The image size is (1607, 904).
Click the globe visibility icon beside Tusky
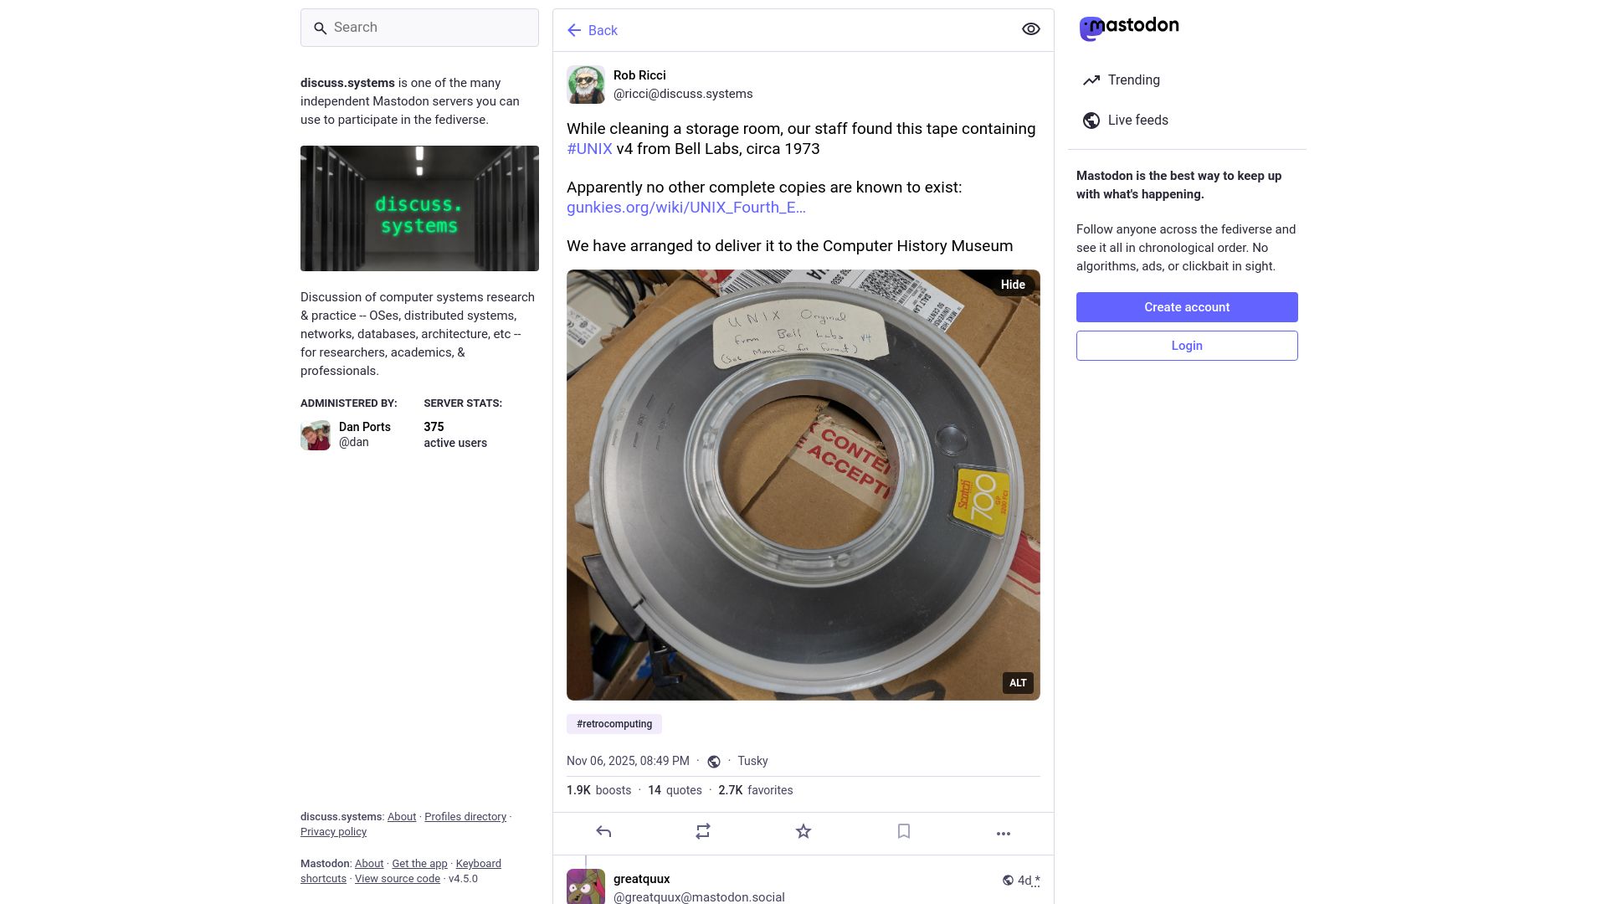point(714,762)
